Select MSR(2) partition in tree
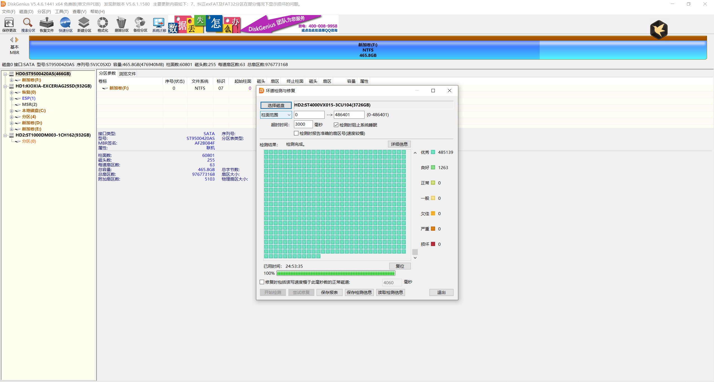 click(x=29, y=104)
